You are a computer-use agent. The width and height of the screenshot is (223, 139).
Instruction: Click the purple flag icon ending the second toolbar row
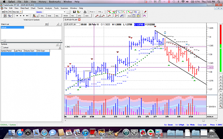pyautogui.click(x=145, y=16)
